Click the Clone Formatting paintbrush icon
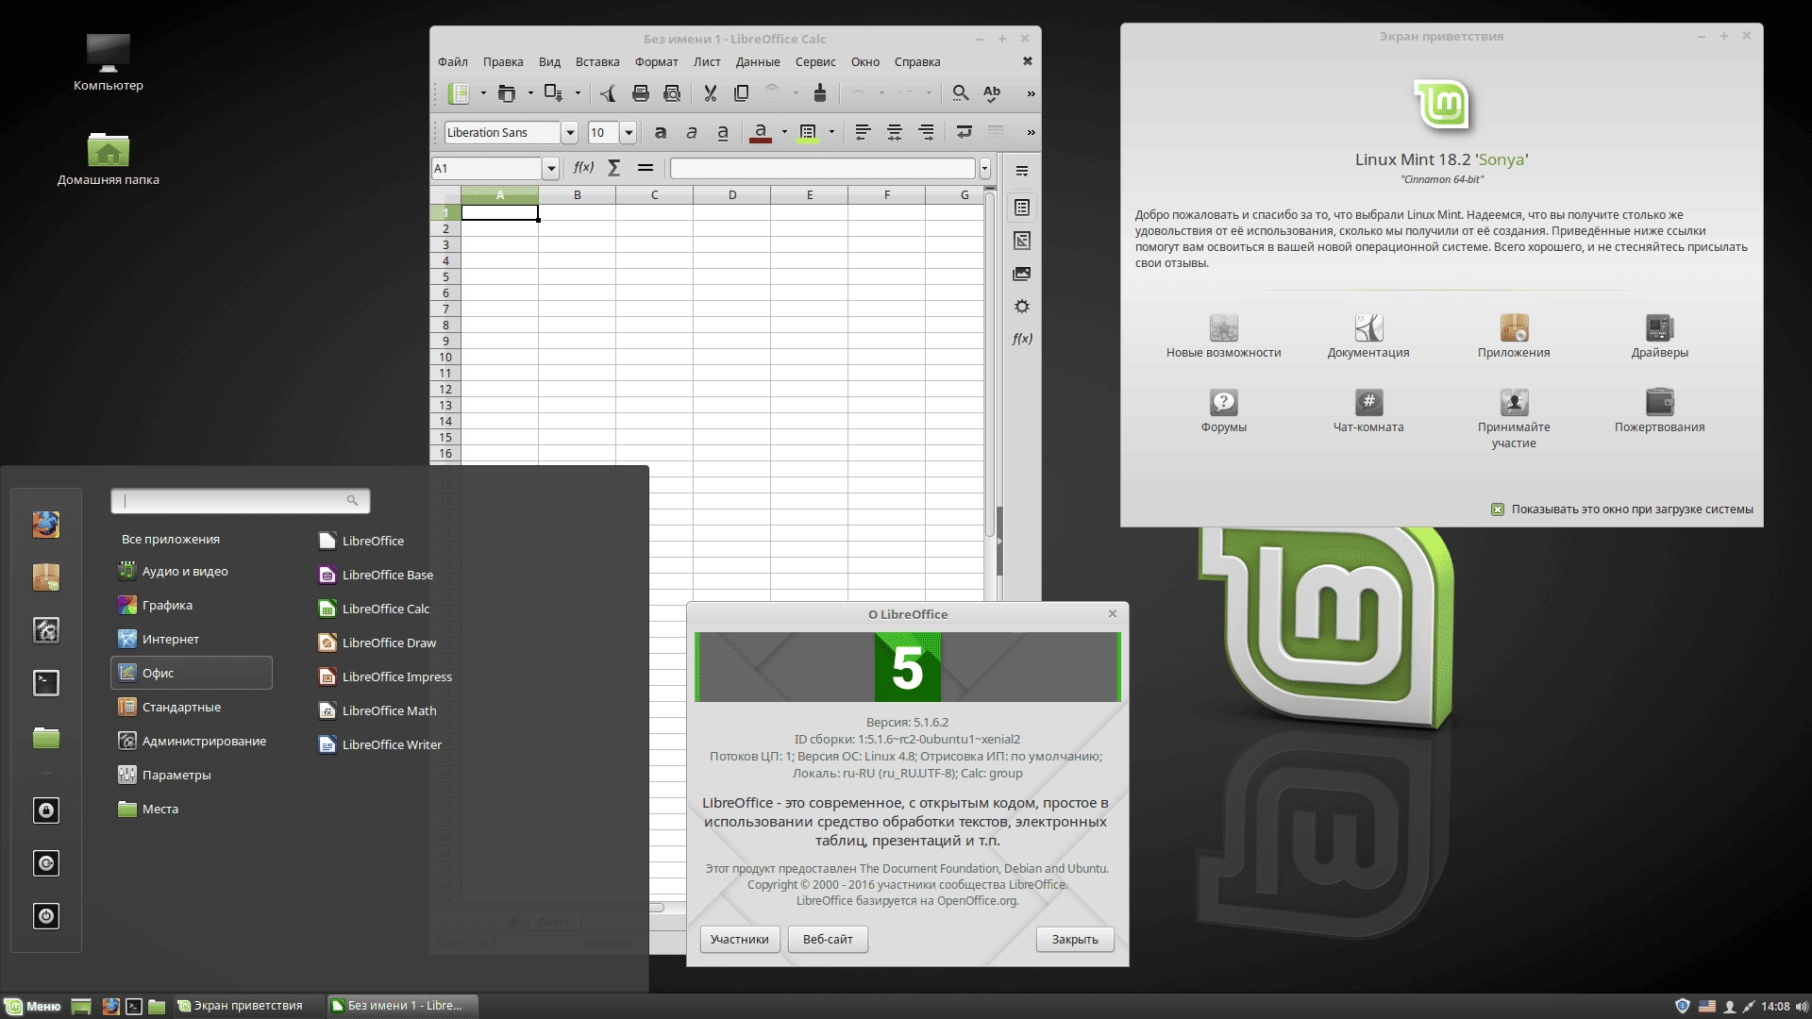Screen dimensions: 1812x1019 point(819,93)
